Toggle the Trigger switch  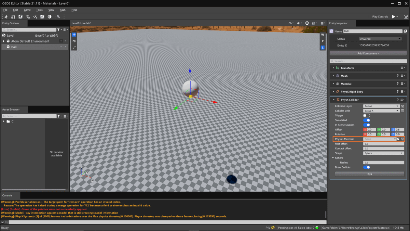point(367,116)
